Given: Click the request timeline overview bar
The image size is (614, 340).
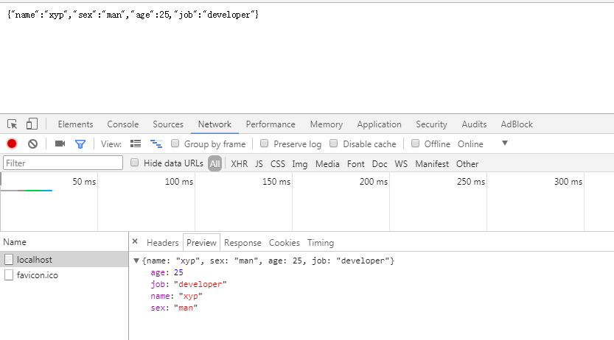Looking at the screenshot, I should click(27, 191).
